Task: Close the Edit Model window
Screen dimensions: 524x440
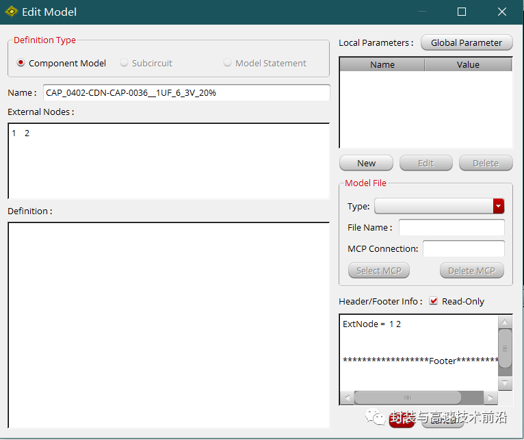Action: [x=502, y=12]
